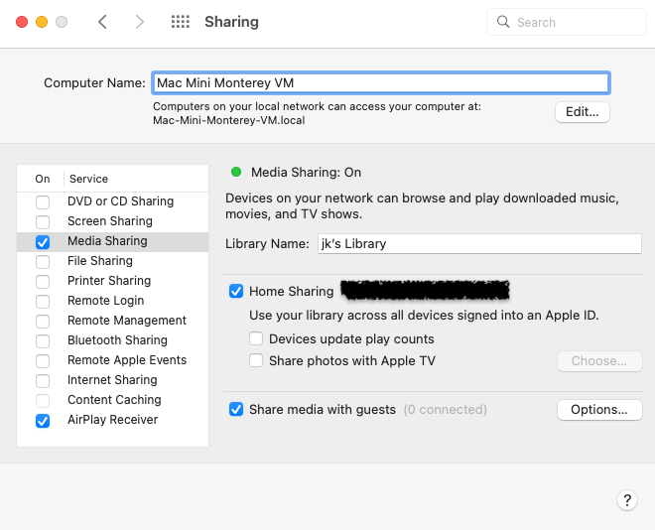
Task: Uncheck the AirPlay Receiver checkbox
Action: tap(43, 421)
